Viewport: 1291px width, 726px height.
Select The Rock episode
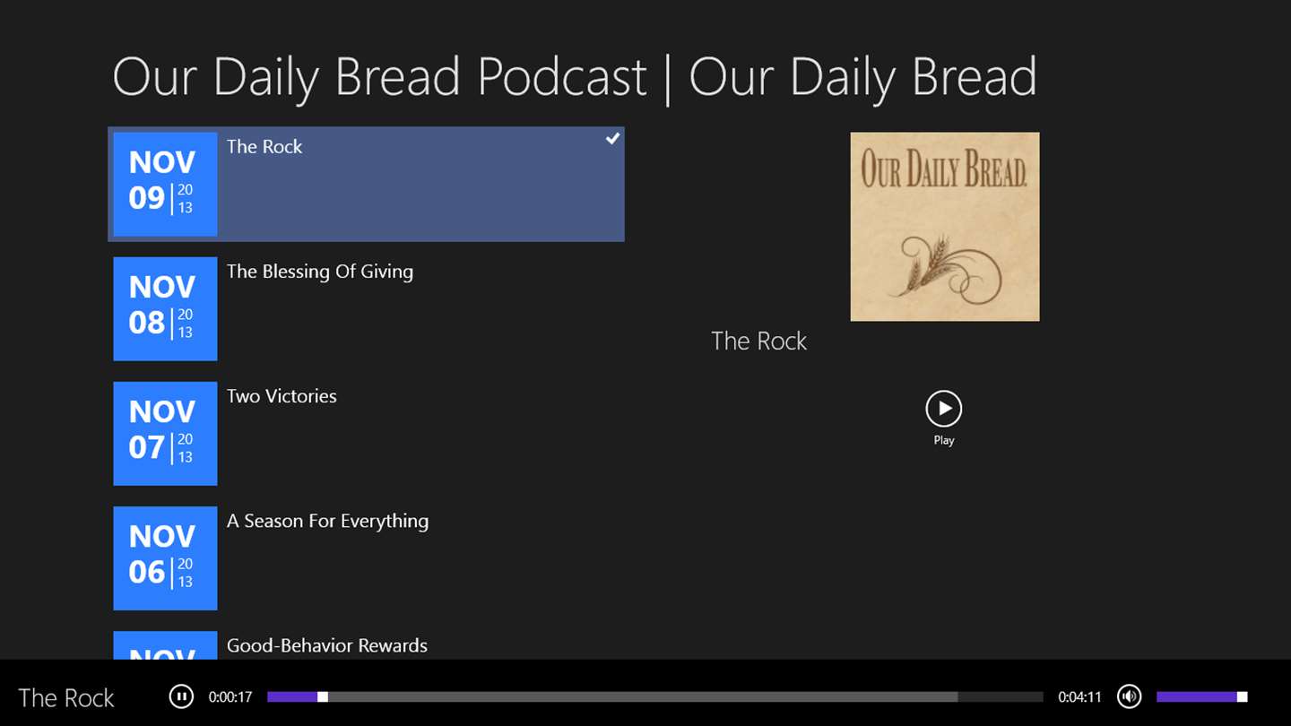tap(366, 184)
